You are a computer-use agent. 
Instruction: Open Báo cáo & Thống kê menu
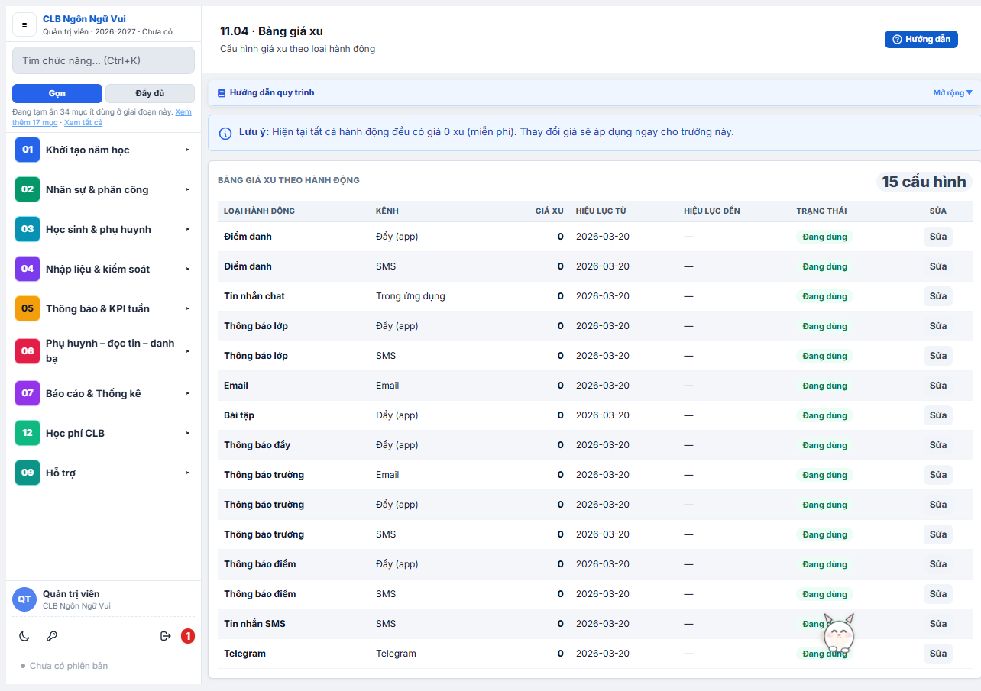click(x=103, y=393)
